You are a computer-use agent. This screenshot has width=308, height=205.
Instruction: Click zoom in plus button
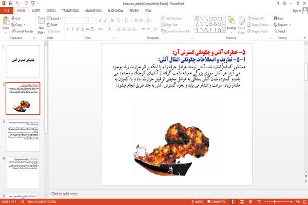(291, 201)
